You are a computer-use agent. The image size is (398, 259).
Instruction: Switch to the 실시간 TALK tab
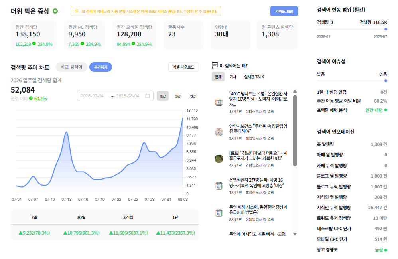tap(254, 77)
